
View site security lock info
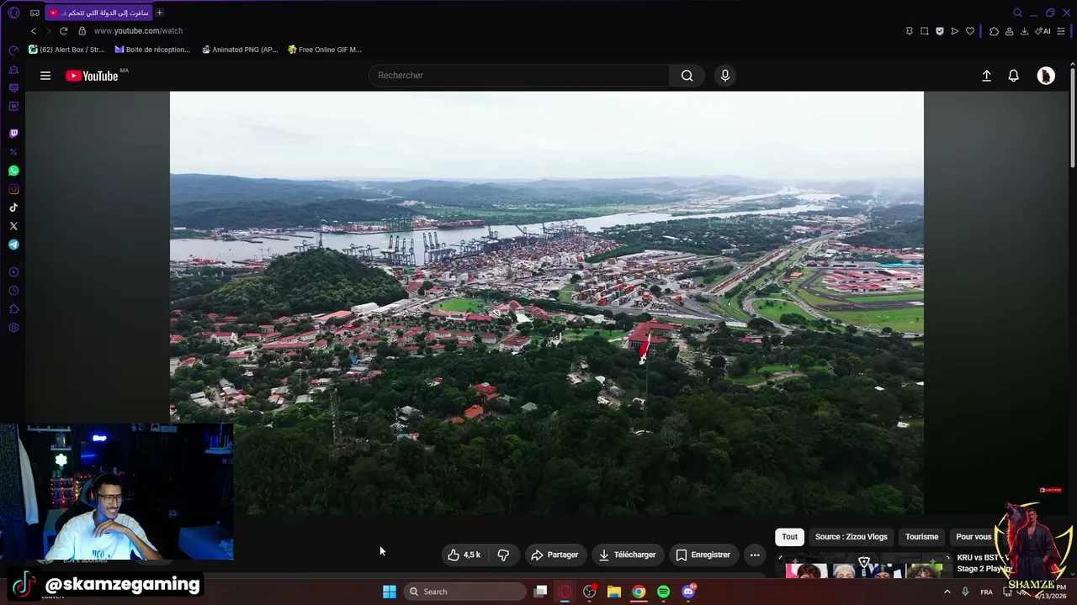pos(82,31)
